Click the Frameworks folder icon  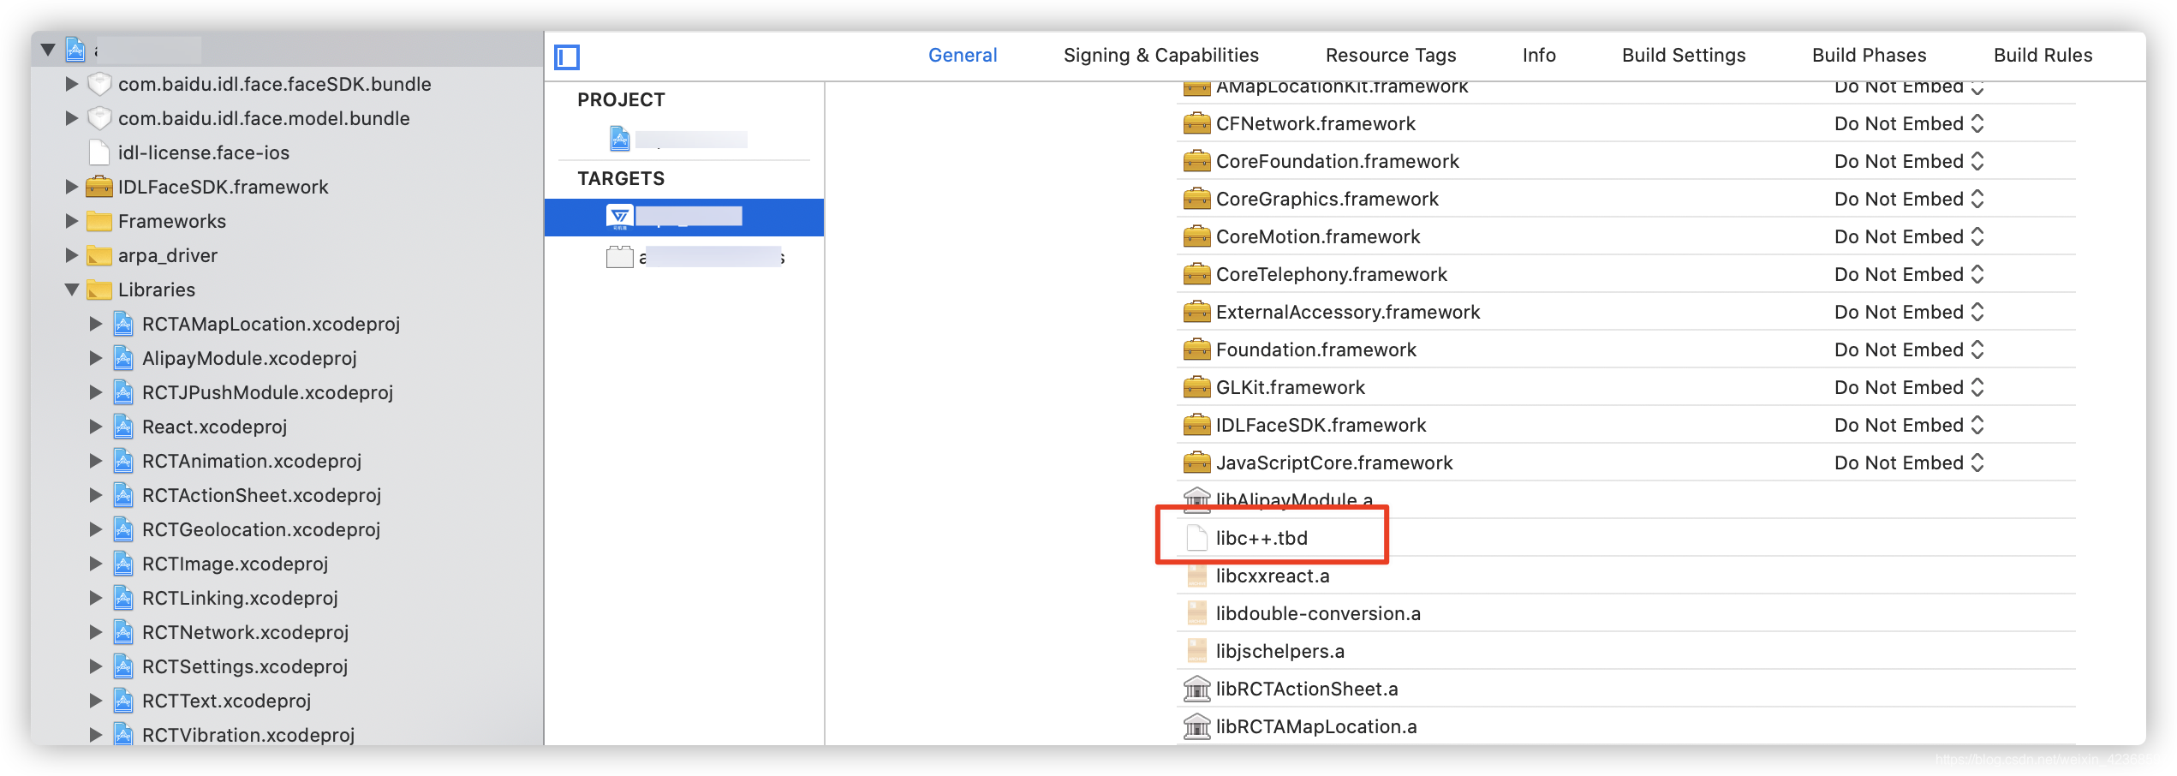point(99,221)
